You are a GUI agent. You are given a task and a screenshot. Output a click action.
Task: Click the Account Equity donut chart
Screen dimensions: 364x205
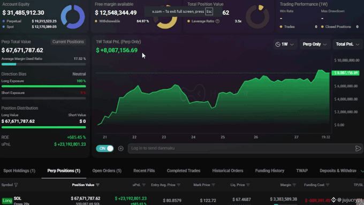point(73,17)
